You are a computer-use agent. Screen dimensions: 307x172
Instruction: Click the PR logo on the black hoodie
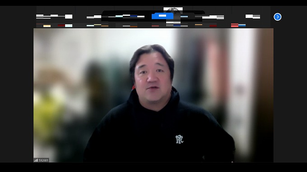pos(179,139)
